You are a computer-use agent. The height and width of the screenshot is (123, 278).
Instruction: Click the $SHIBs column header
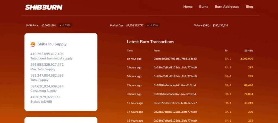tap(249, 51)
